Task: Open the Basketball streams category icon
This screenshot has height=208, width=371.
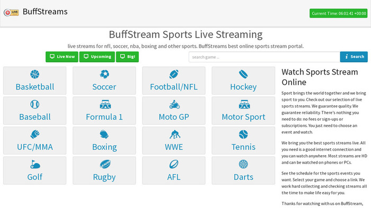Action: (x=35, y=74)
